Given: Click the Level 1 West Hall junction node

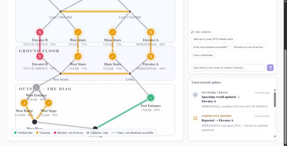Looking at the screenshot, I should pyautogui.click(x=61, y=11).
